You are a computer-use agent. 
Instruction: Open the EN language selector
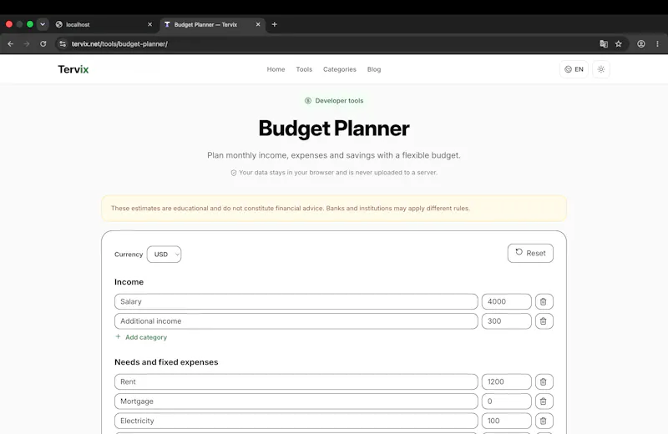[x=574, y=69]
